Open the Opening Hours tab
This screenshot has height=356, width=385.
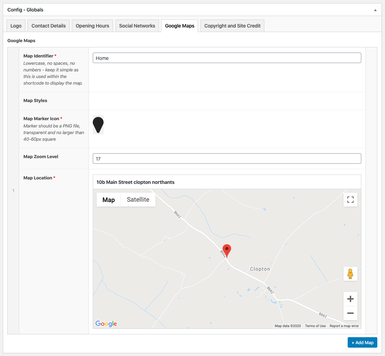tap(92, 26)
